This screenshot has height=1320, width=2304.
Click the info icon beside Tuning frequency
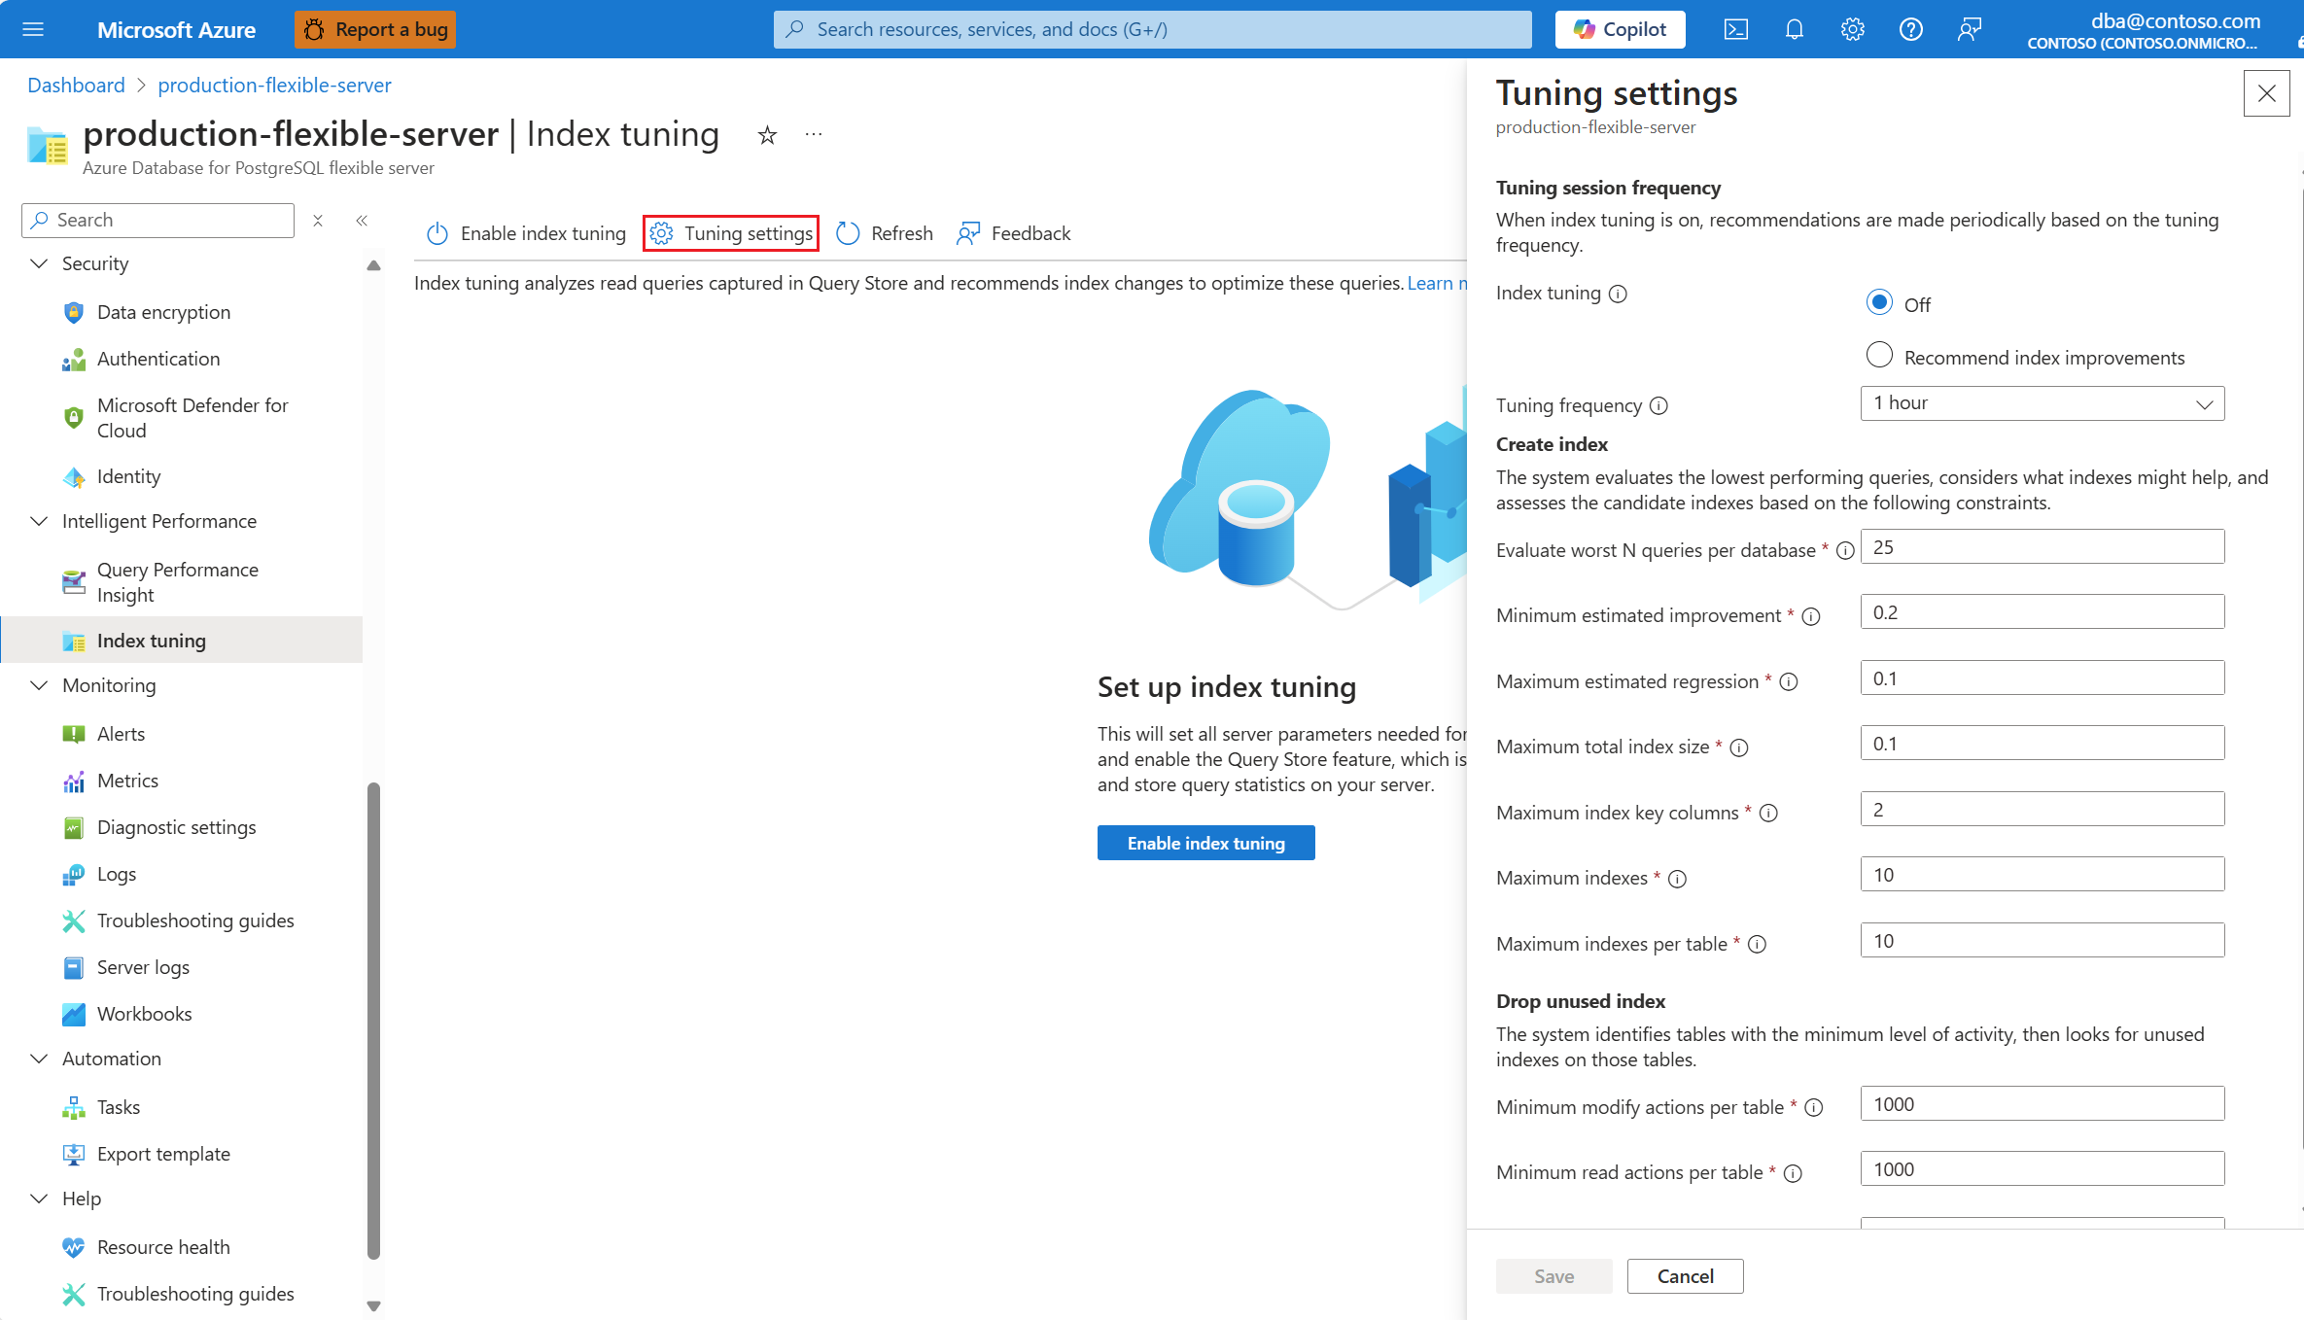pos(1659,406)
